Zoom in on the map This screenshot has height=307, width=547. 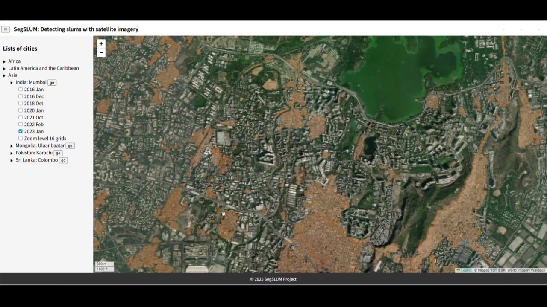[x=101, y=43]
